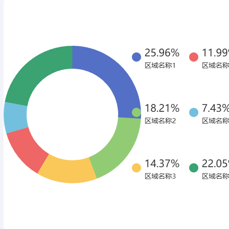The height and width of the screenshot is (229, 229).
Task: Select the red donut segment
Action: (x=27, y=149)
